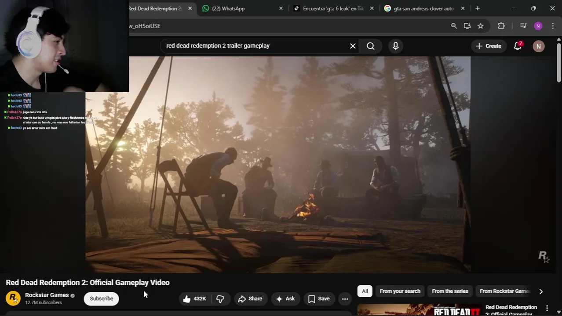Bookmark this page with the star

481,26
